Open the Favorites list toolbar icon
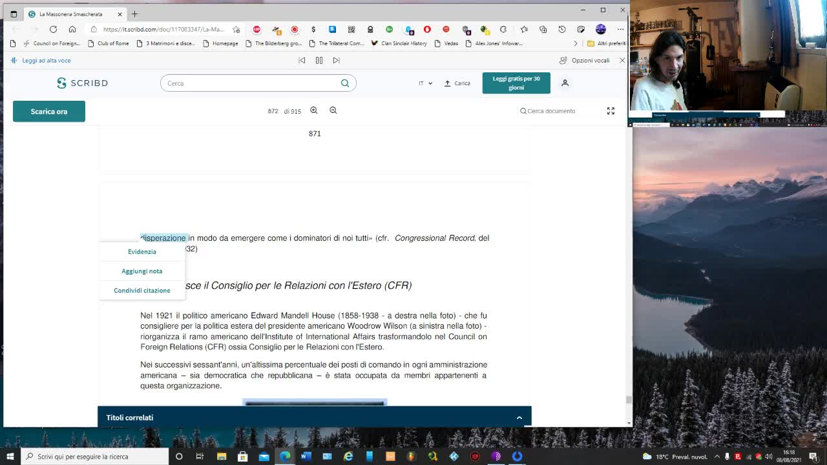Viewport: 827px width, 465px height. coord(524,29)
